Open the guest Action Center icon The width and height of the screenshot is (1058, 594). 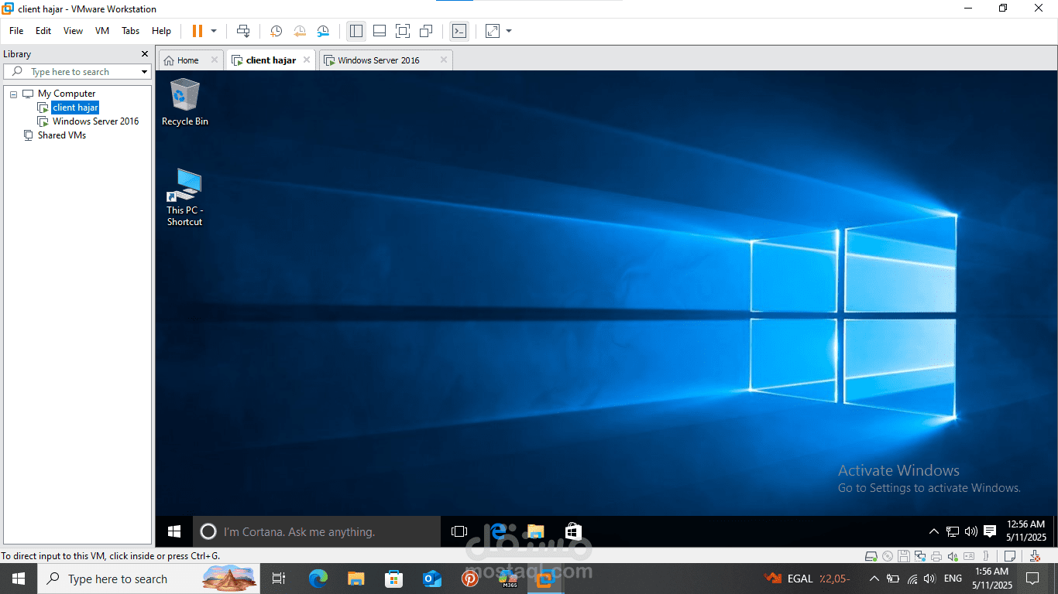[x=990, y=531]
